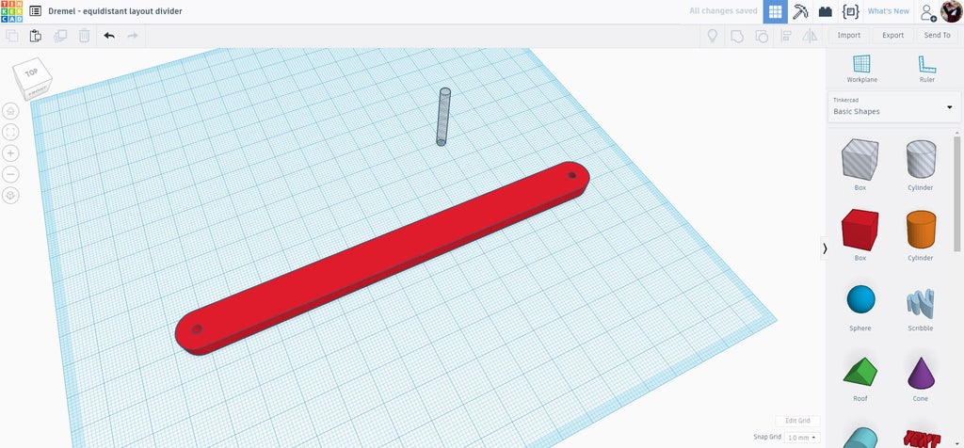Click the Delete trash icon
This screenshot has height=448, width=964.
84,36
